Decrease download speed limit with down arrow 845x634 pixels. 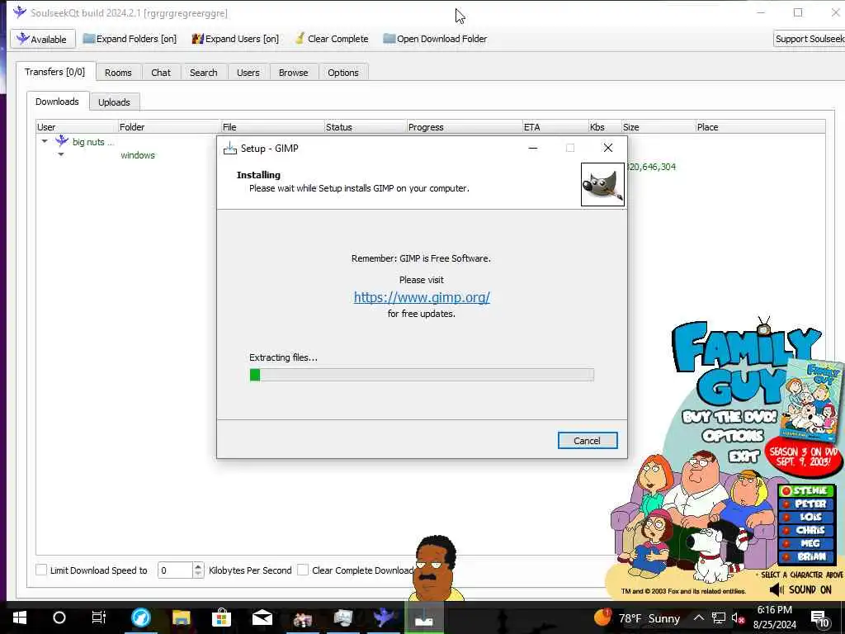pos(198,575)
